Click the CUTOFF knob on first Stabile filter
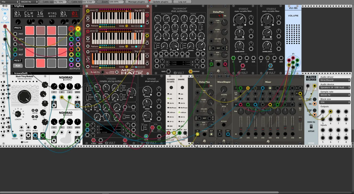 click(240, 20)
